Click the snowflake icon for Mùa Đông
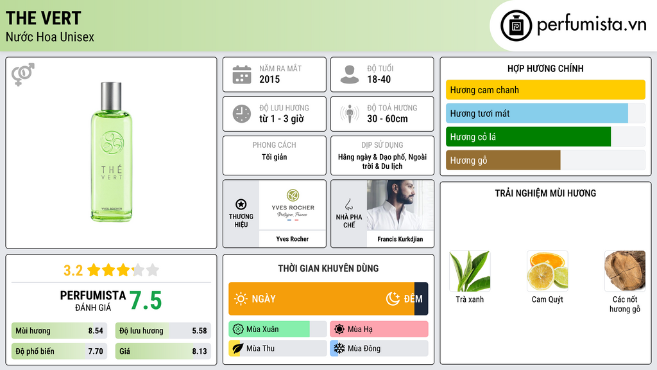657x370 pixels. 339,348
